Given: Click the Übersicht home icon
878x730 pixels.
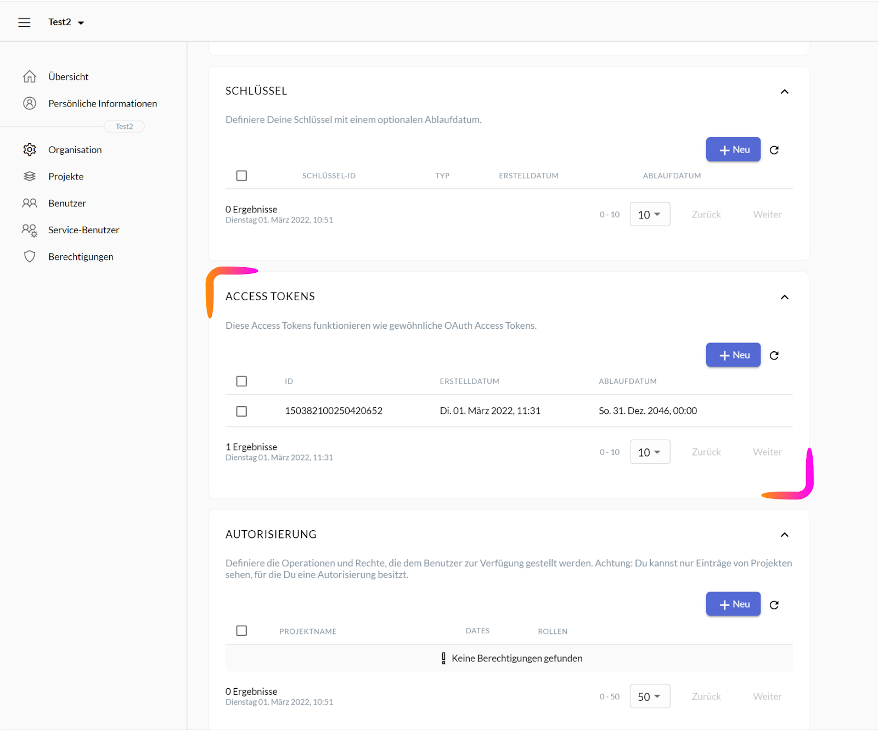Looking at the screenshot, I should coord(30,77).
